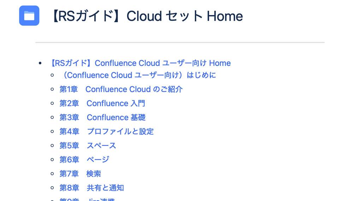Click the hollow bullet beside 第1章
353x201 pixels.
52,89
